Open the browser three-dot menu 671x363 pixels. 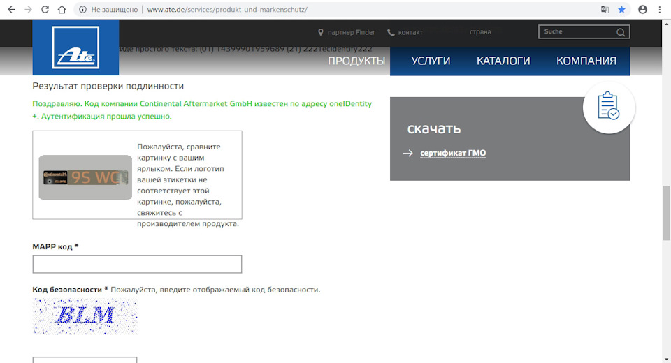tap(659, 9)
